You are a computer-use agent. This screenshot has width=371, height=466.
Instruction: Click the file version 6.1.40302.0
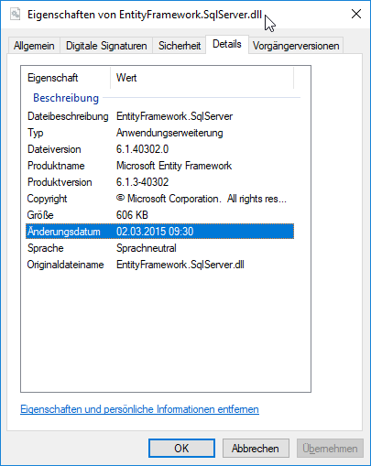[142, 149]
